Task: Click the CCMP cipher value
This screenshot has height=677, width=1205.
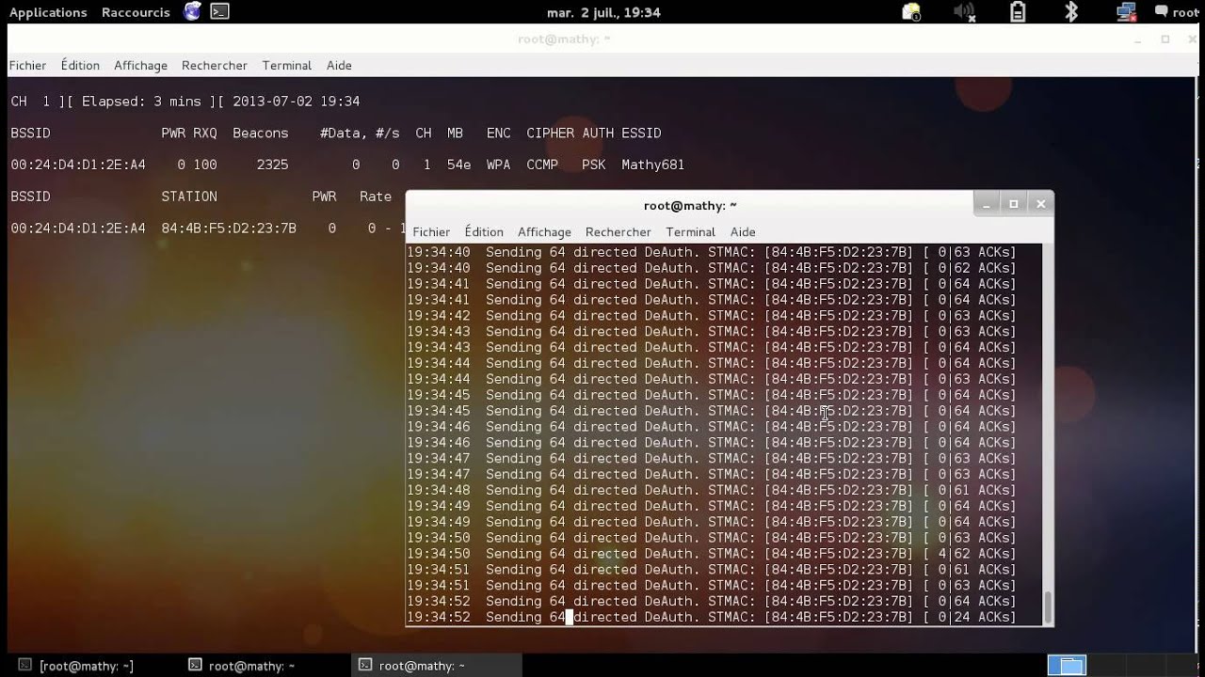Action: click(x=542, y=165)
